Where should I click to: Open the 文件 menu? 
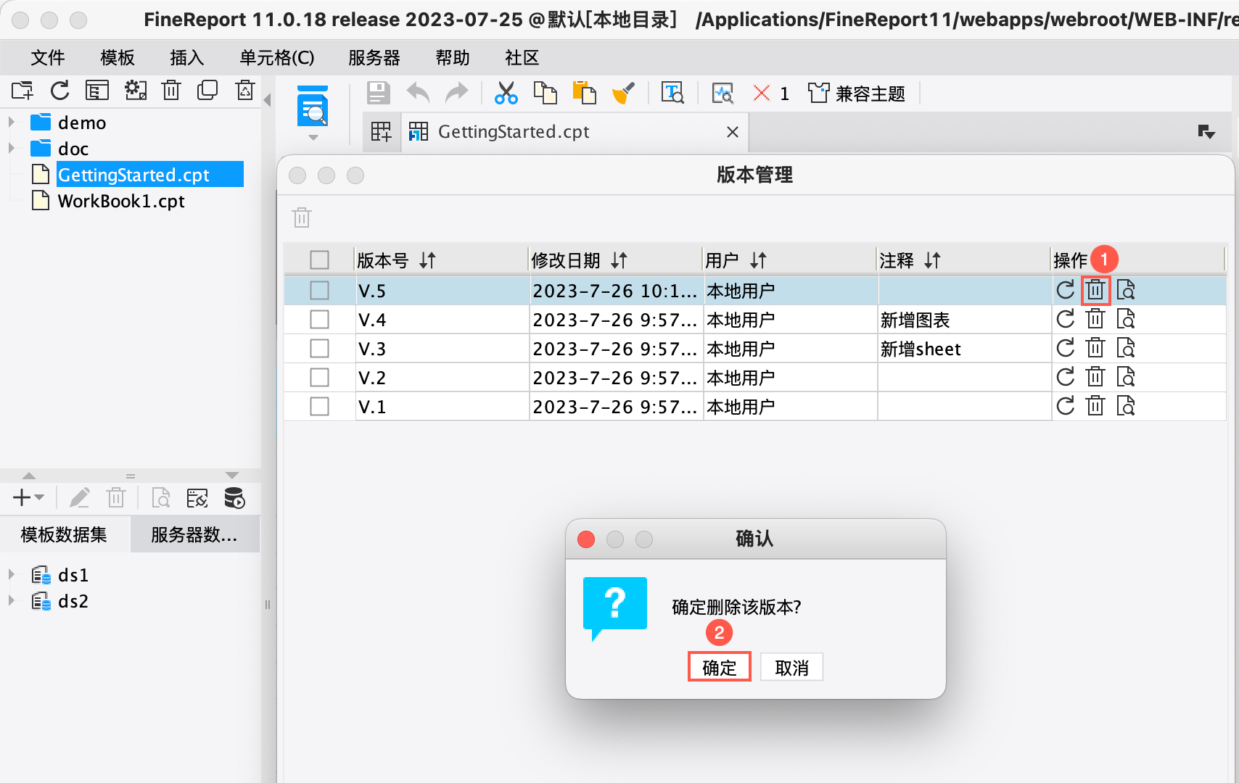[48, 57]
